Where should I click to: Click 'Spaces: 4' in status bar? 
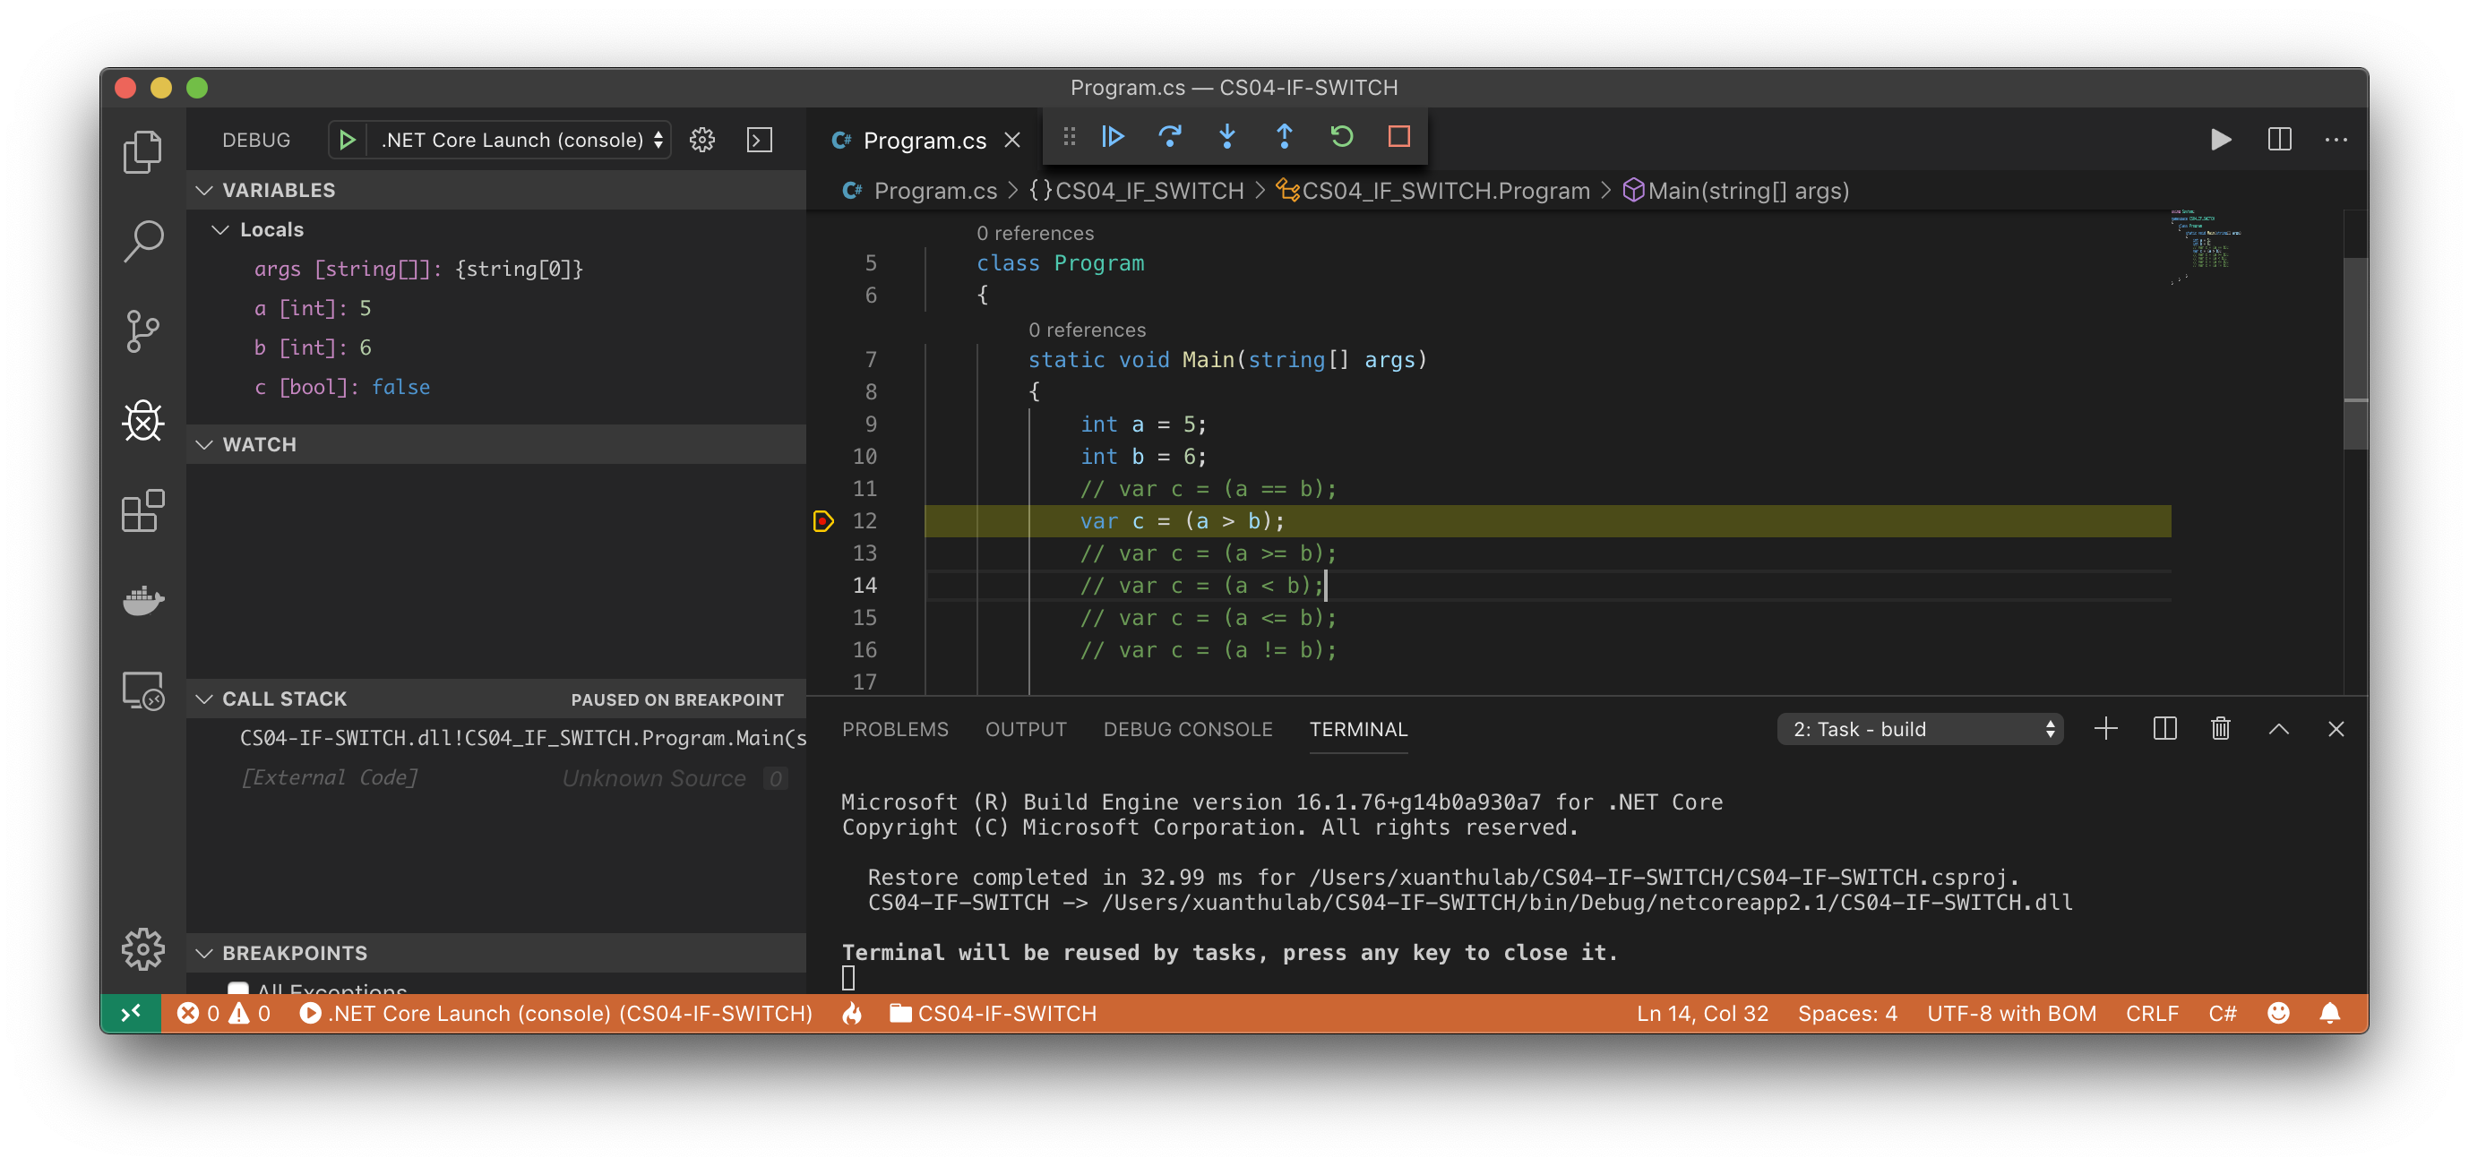click(x=1847, y=1014)
